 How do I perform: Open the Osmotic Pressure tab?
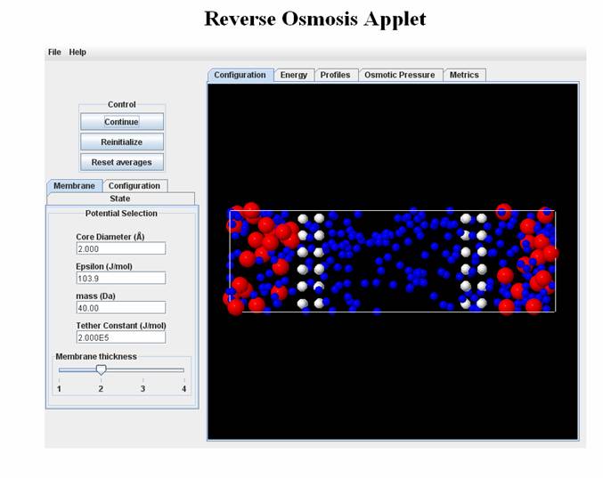400,75
